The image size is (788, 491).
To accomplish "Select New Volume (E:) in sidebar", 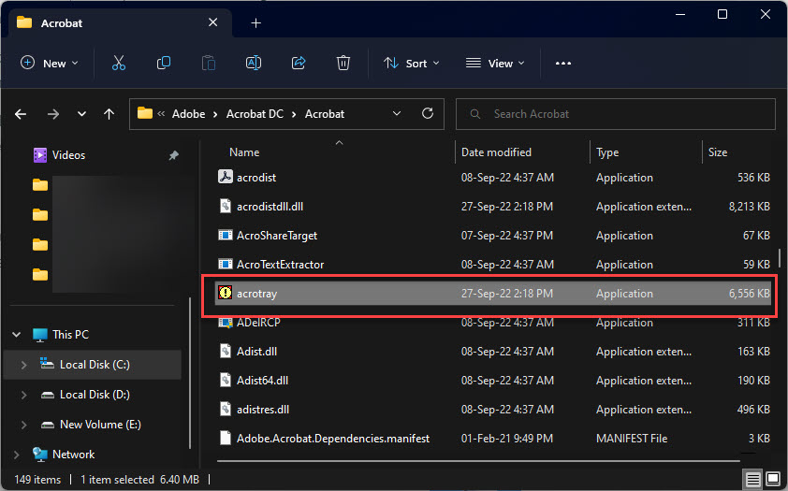I will [100, 425].
